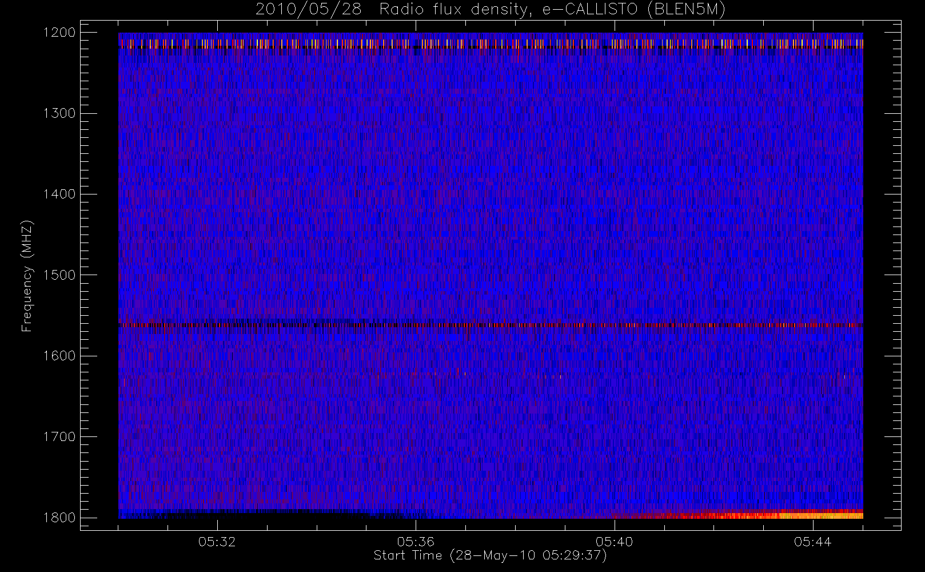
Task: Click the red interference line near 1560 MHz
Action: coord(491,325)
